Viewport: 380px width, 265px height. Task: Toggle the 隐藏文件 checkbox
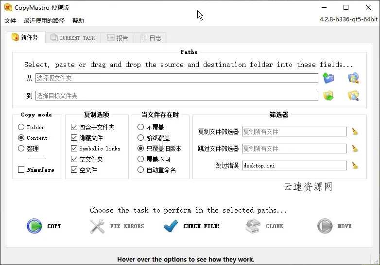coord(74,138)
